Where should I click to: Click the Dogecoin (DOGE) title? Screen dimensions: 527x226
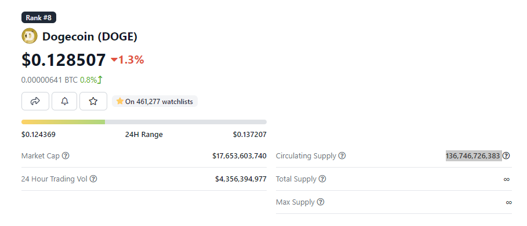[x=90, y=36]
